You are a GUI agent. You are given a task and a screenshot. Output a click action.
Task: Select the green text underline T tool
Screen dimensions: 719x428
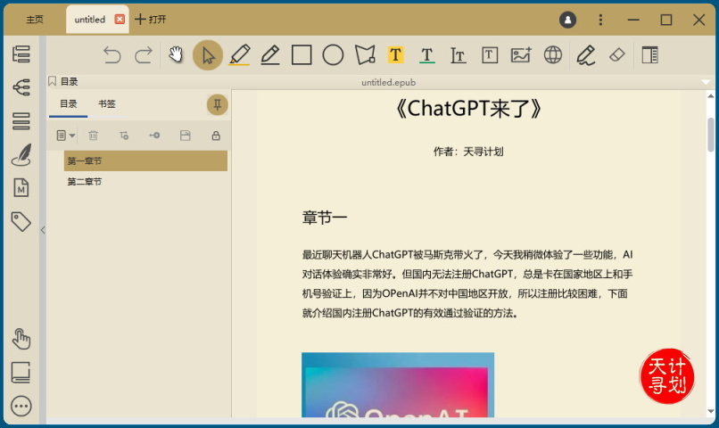coord(427,55)
